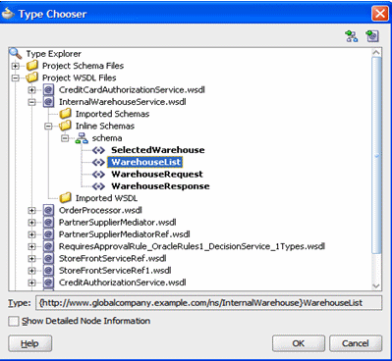Collapse the schema node
Viewport: 392px width, 361px height.
coord(65,138)
